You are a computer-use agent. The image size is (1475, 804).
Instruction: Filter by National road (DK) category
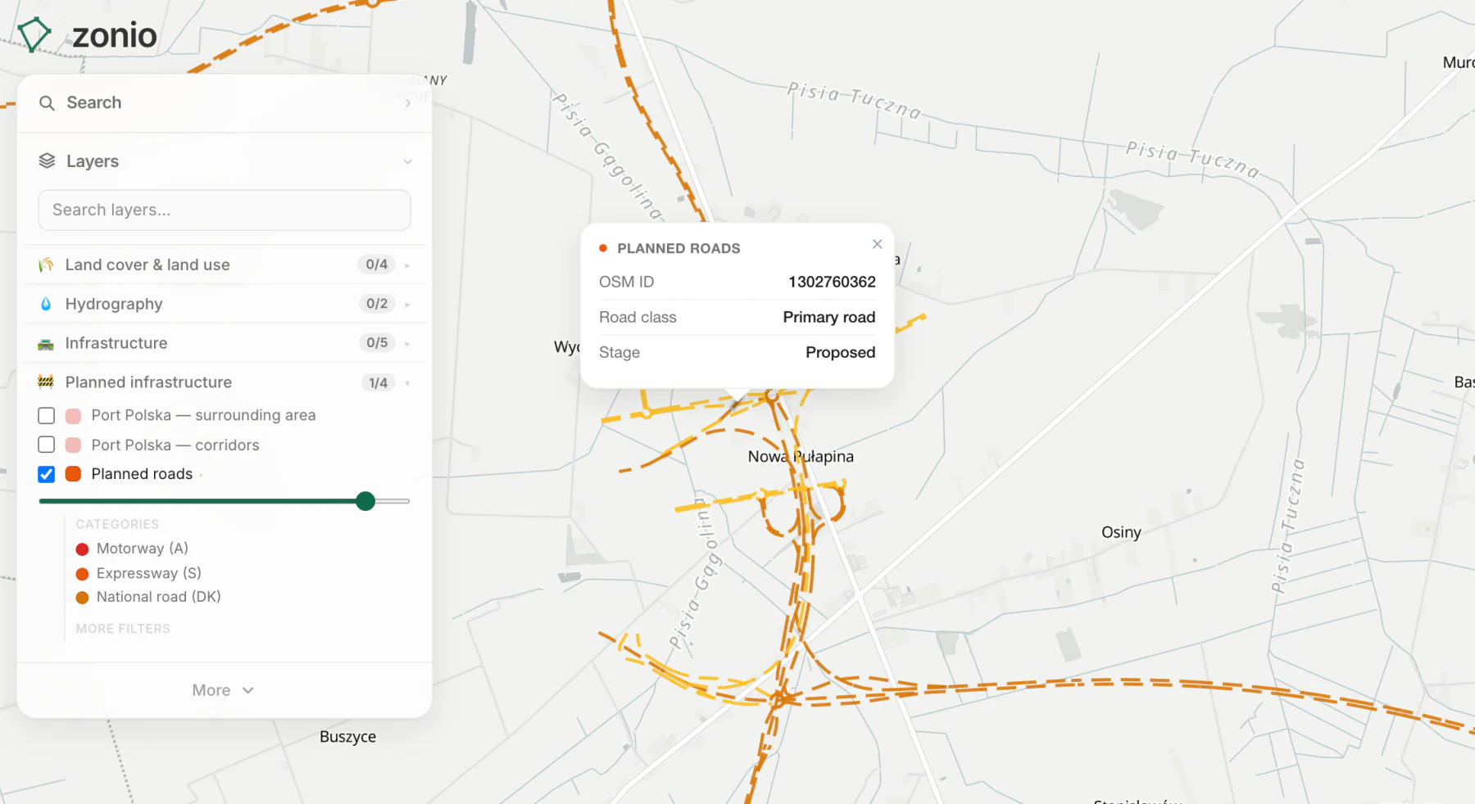click(x=148, y=597)
